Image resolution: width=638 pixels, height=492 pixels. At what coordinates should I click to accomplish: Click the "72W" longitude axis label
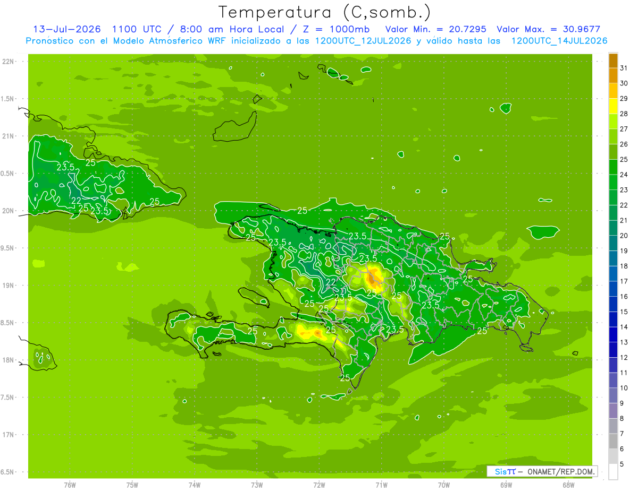[x=320, y=485]
